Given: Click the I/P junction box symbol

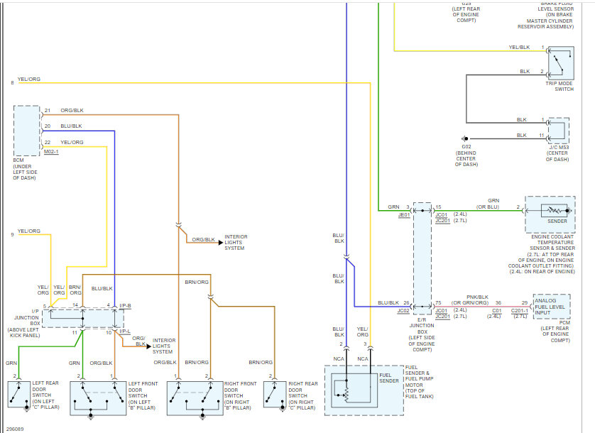Looking at the screenshot, I should 83,318.
